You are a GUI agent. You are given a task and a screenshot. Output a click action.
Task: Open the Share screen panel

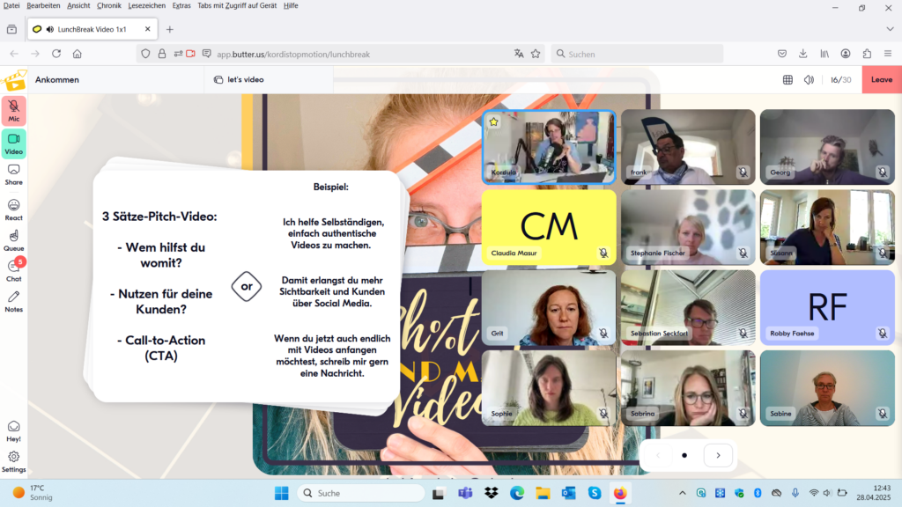pyautogui.click(x=14, y=173)
